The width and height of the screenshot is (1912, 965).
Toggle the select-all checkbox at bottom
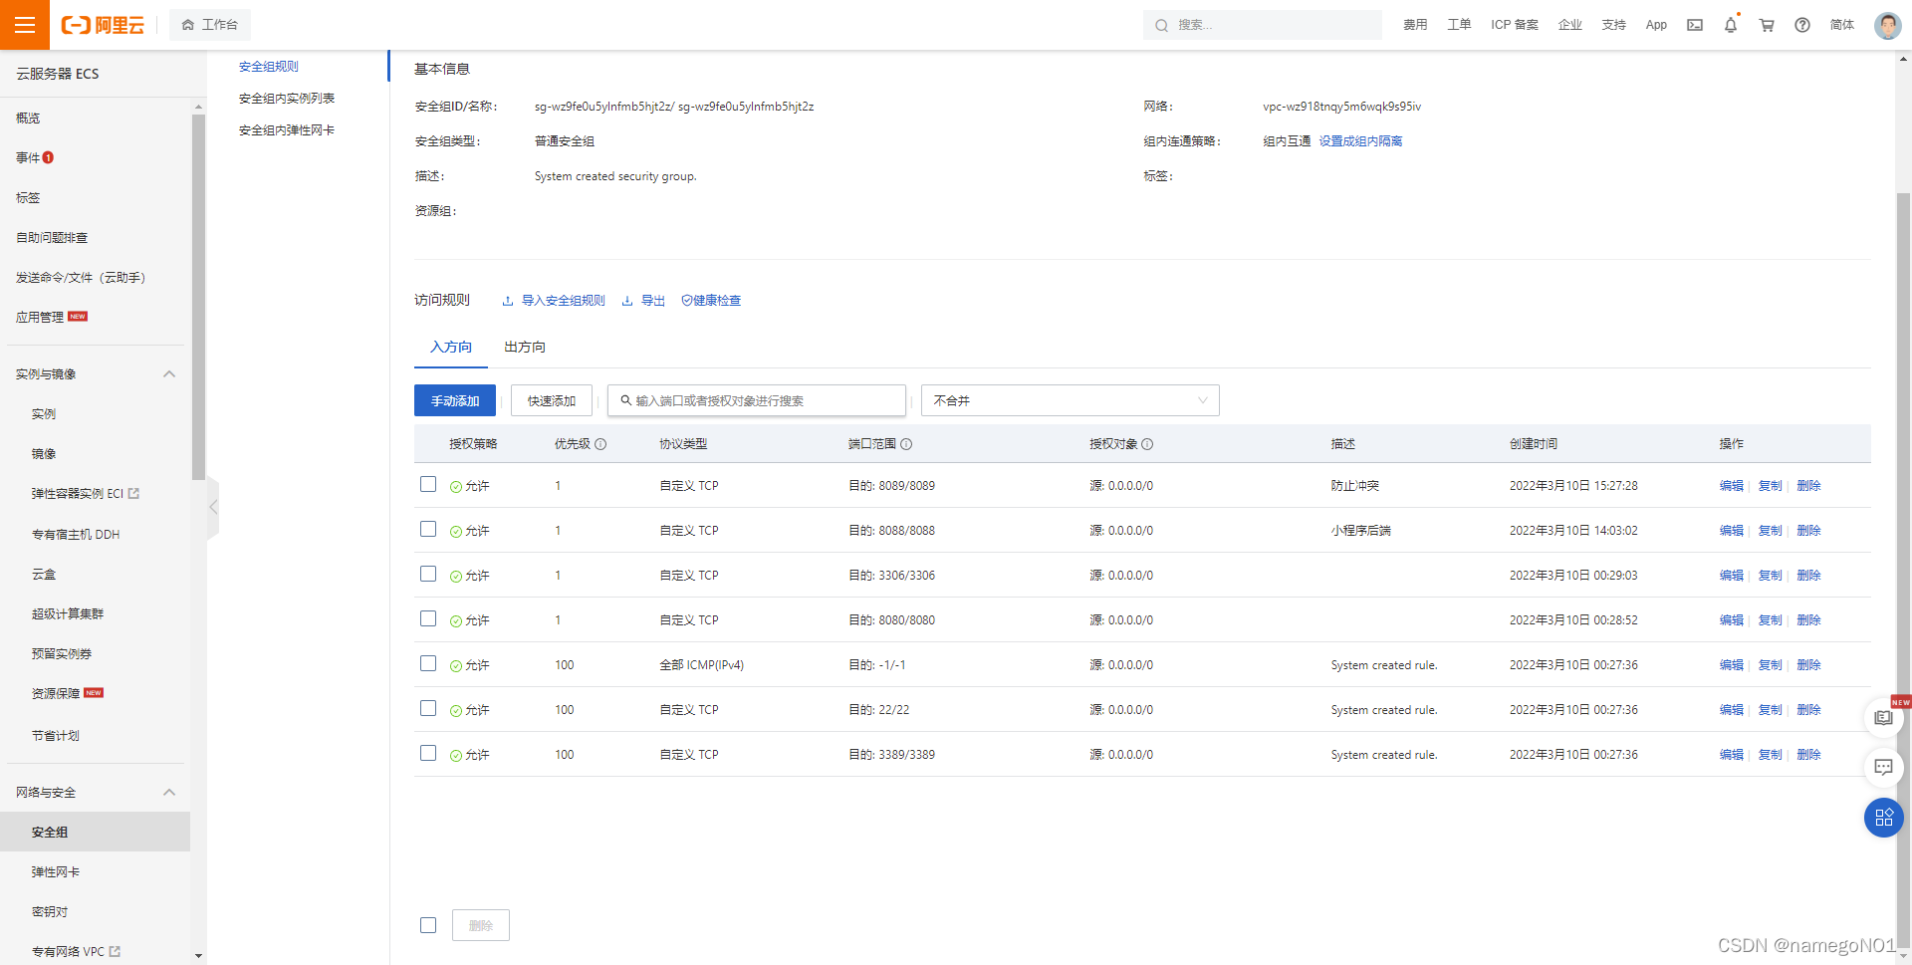[428, 925]
